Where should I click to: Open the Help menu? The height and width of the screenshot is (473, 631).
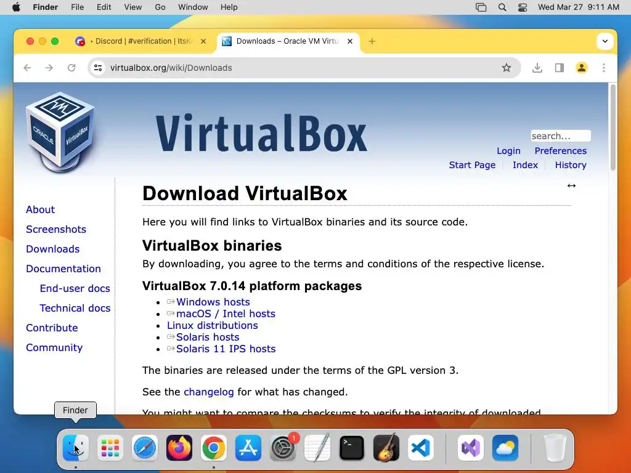(x=229, y=7)
